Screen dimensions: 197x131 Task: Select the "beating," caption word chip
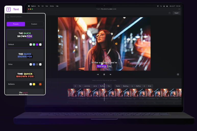pyautogui.click(x=126, y=86)
